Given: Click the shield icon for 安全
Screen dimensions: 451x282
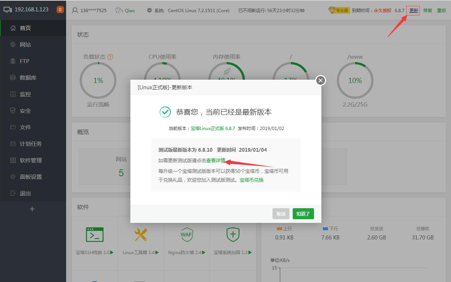Looking at the screenshot, I should [13, 111].
